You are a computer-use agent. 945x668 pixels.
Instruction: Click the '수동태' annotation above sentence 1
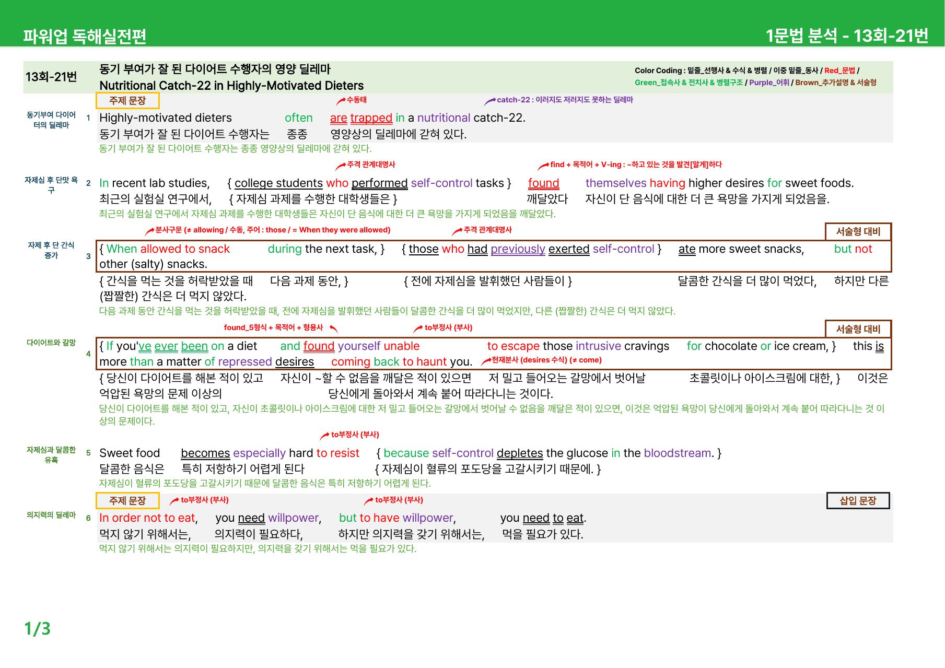click(356, 100)
